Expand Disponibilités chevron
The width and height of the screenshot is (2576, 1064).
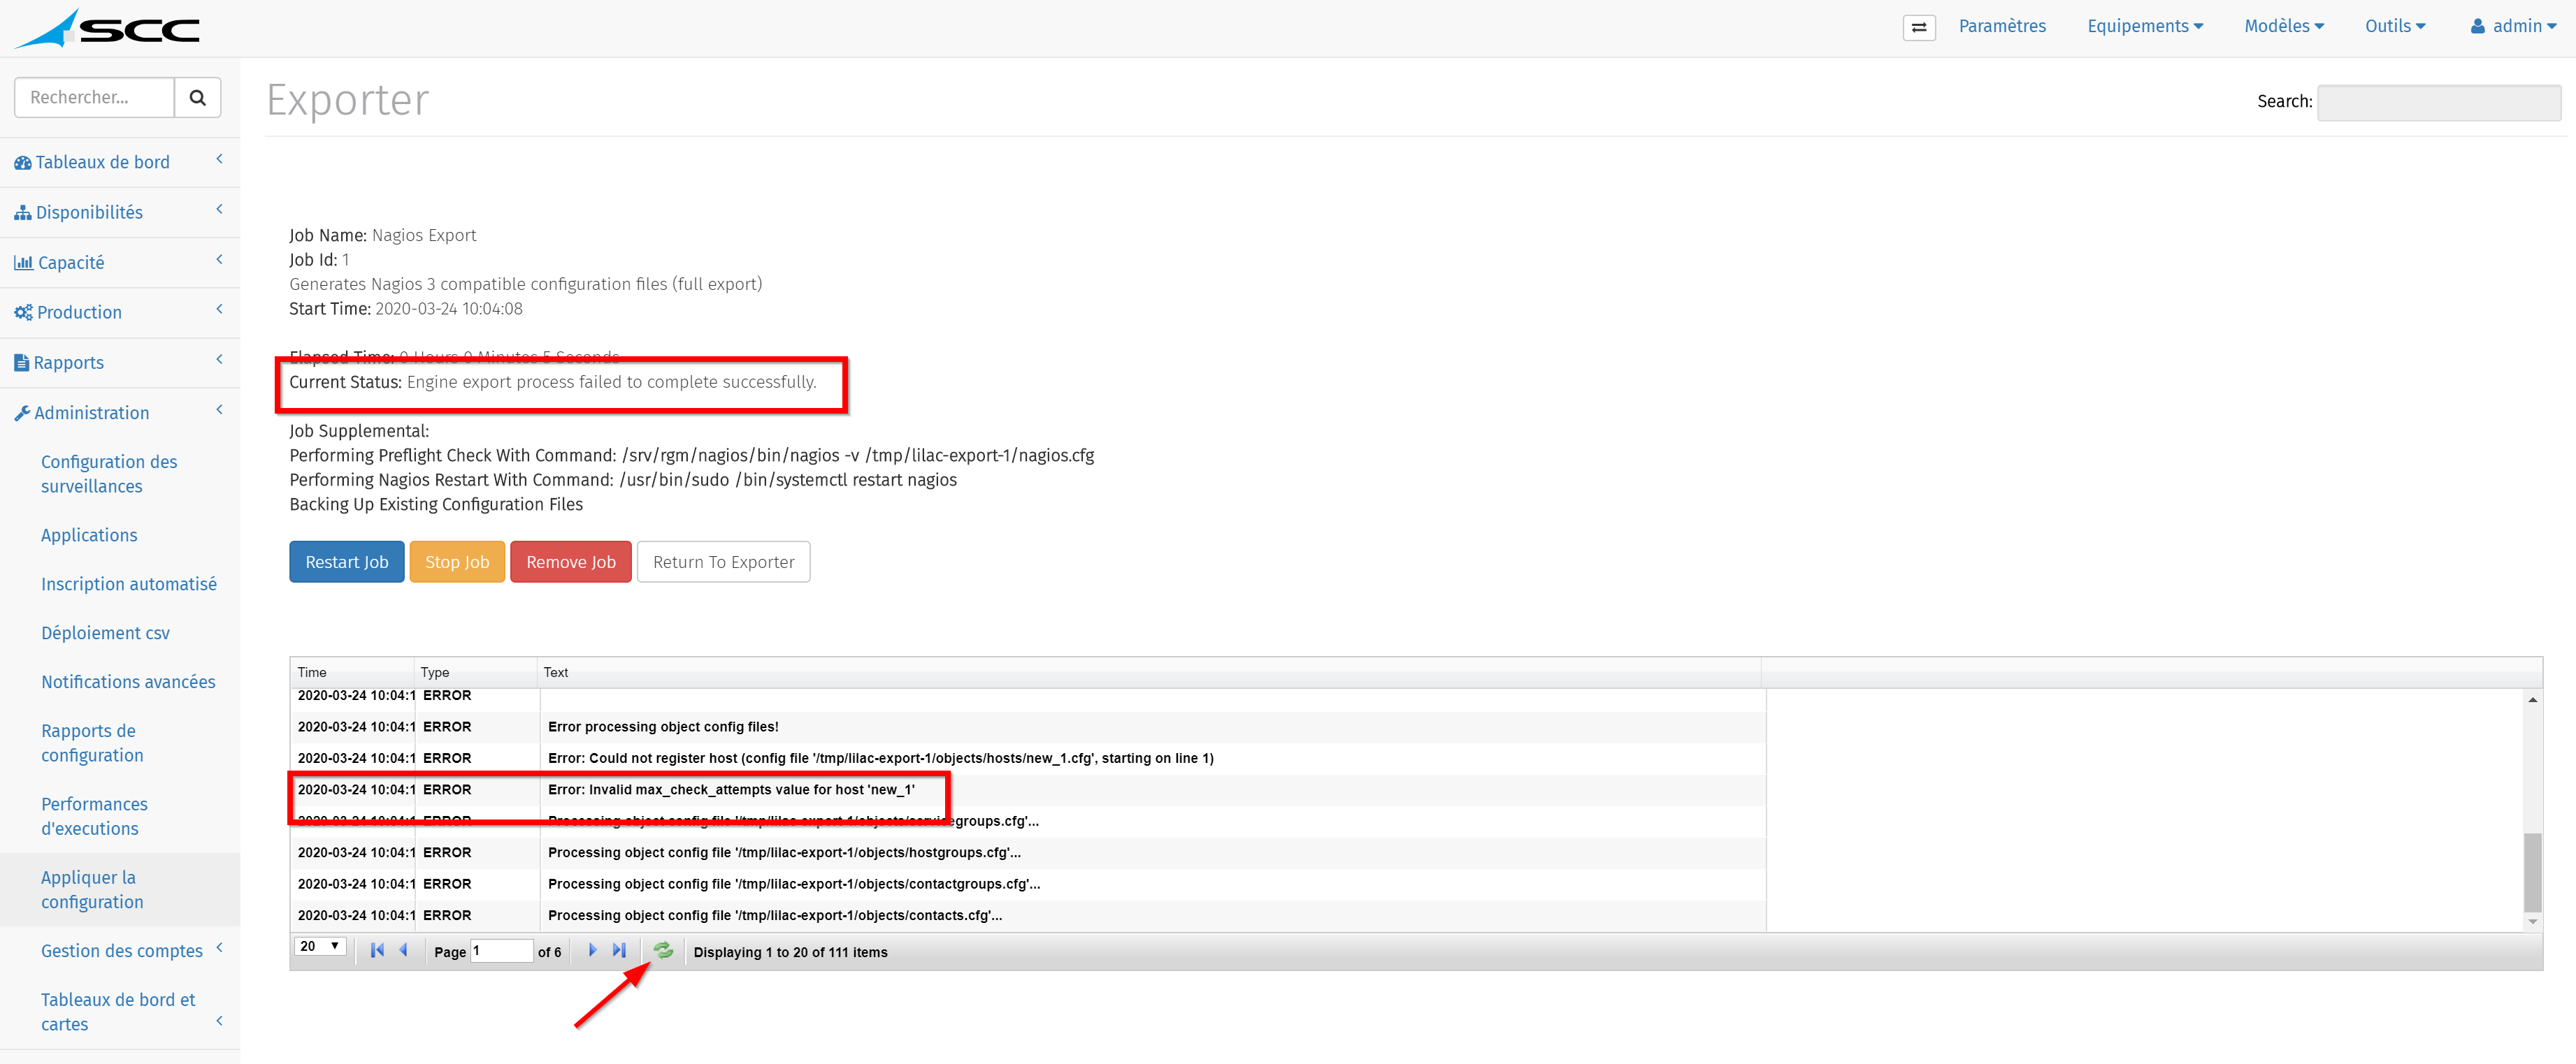219,210
